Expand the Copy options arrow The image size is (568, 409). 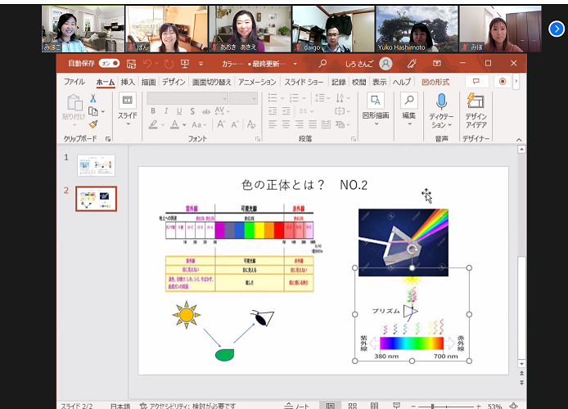tap(103, 111)
